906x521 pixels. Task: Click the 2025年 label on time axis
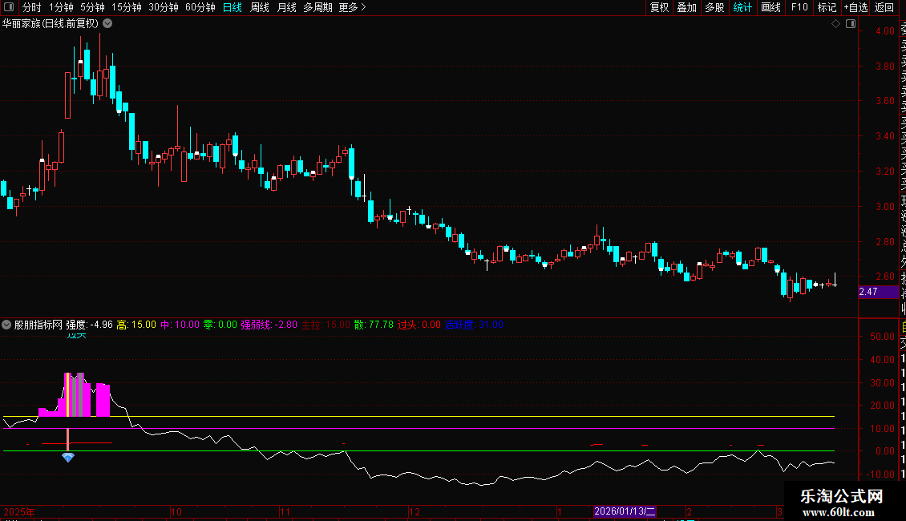[x=19, y=511]
